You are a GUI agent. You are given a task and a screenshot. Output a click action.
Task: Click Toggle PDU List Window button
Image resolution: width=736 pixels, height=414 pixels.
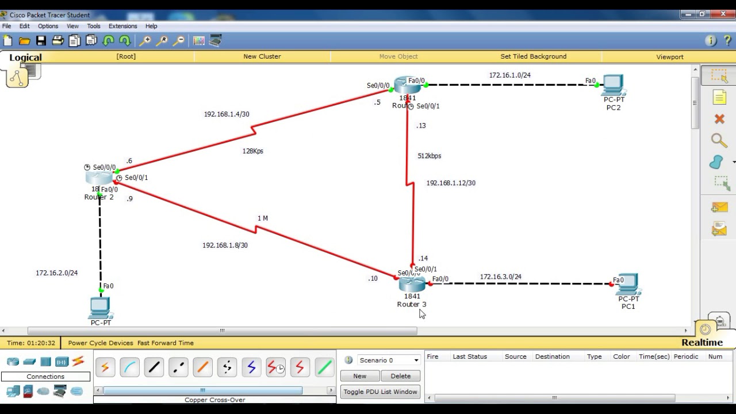point(380,392)
